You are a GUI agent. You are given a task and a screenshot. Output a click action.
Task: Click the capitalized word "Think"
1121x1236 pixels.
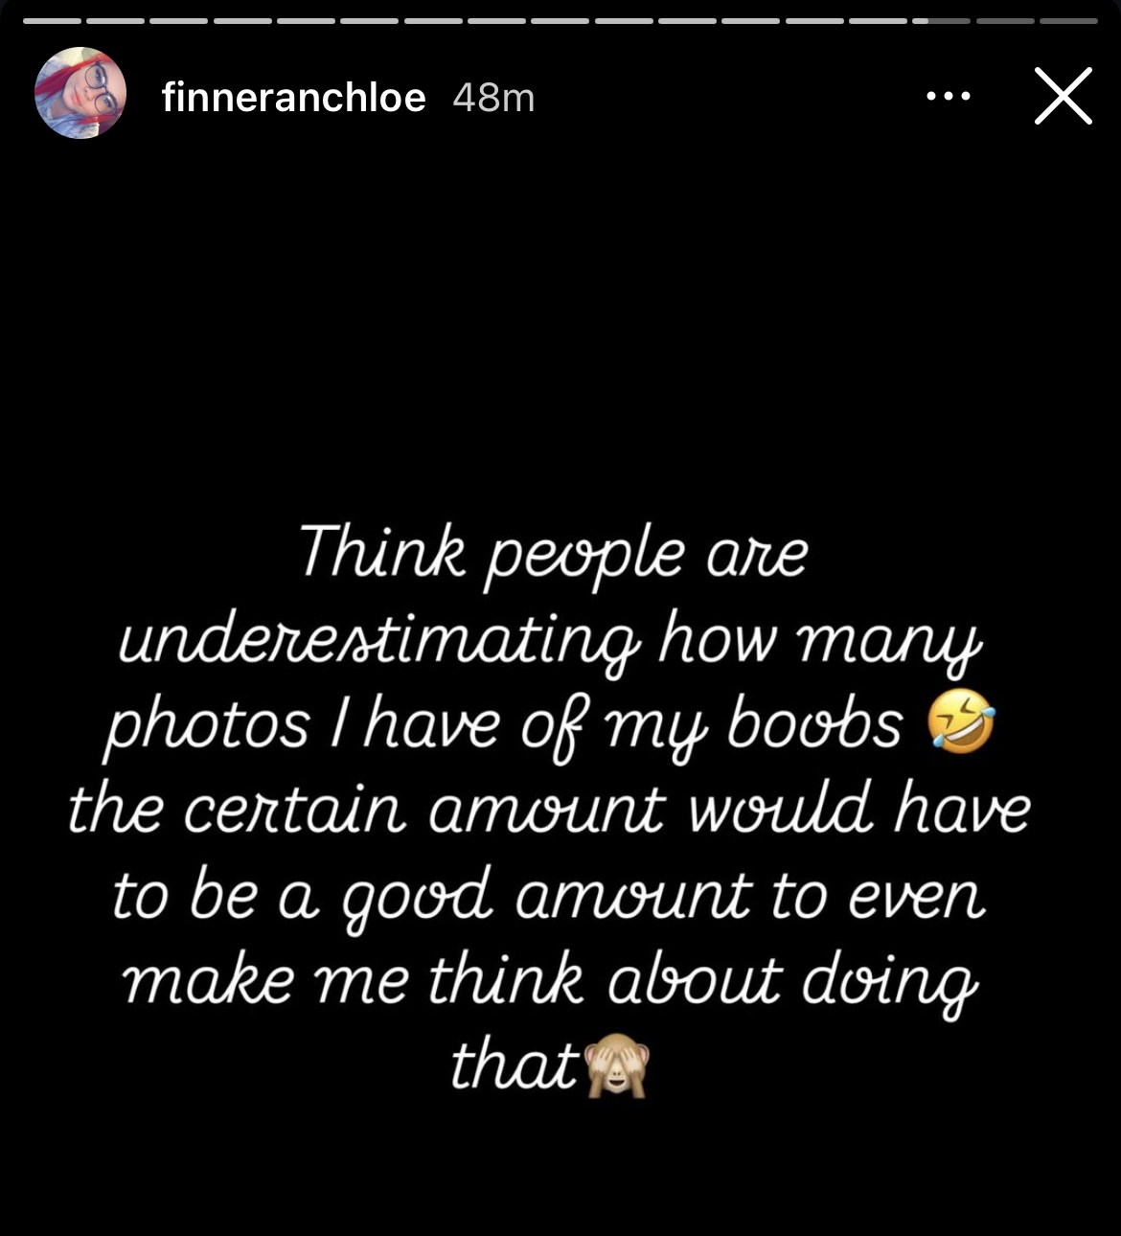click(x=383, y=553)
